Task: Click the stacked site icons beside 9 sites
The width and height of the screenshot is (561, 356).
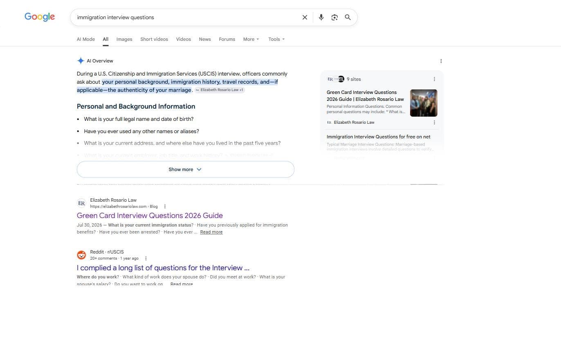Action: pos(336,79)
